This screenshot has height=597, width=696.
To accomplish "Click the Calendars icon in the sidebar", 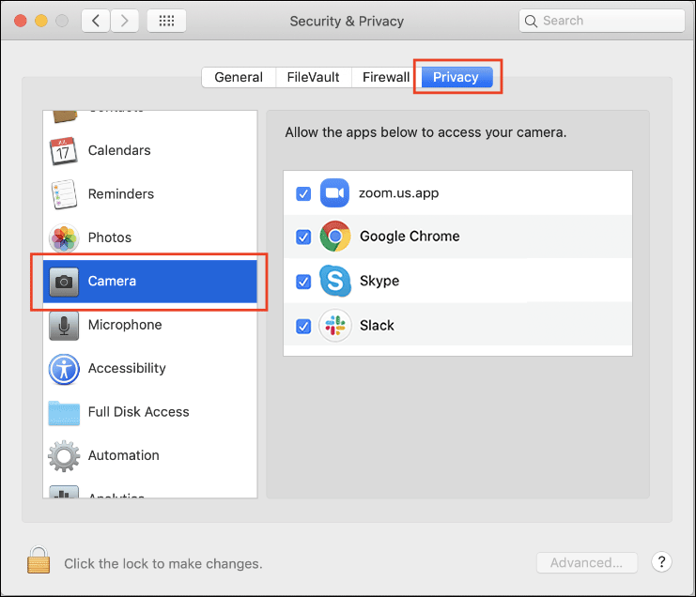I will click(64, 151).
